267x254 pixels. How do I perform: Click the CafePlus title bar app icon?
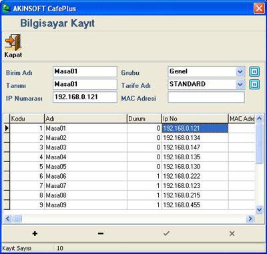click(6, 9)
